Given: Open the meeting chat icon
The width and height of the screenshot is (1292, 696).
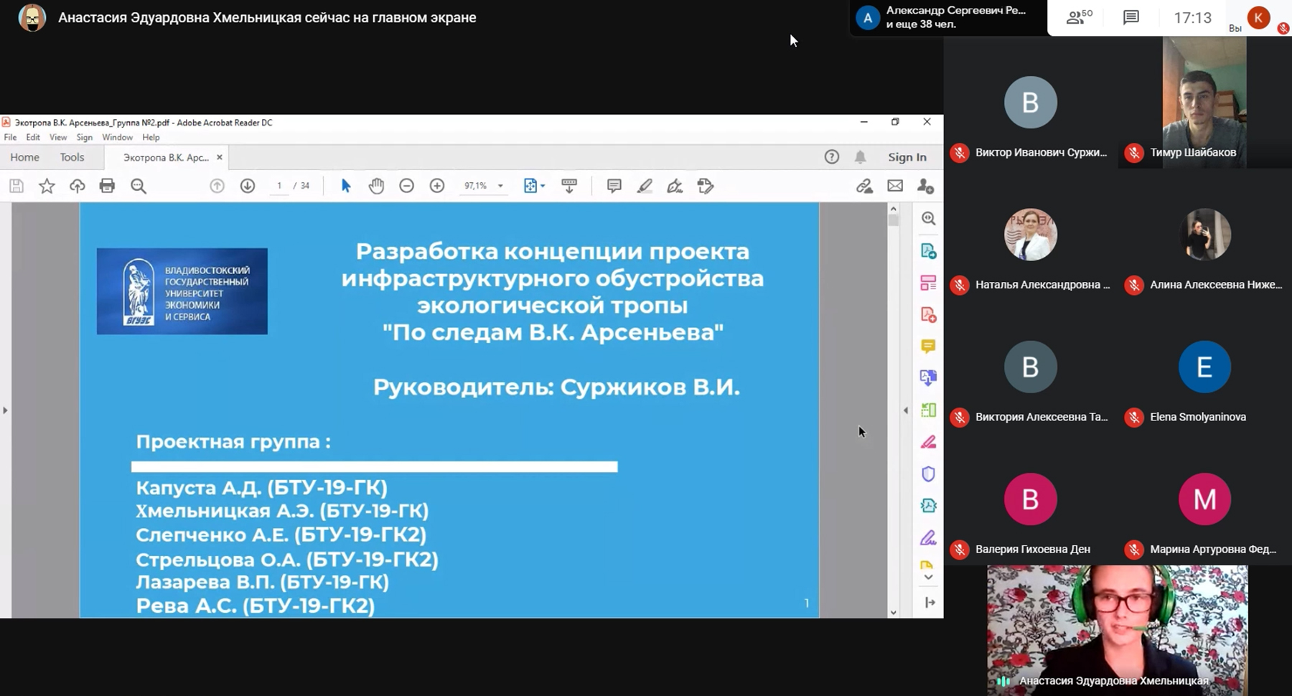Looking at the screenshot, I should (x=1131, y=17).
